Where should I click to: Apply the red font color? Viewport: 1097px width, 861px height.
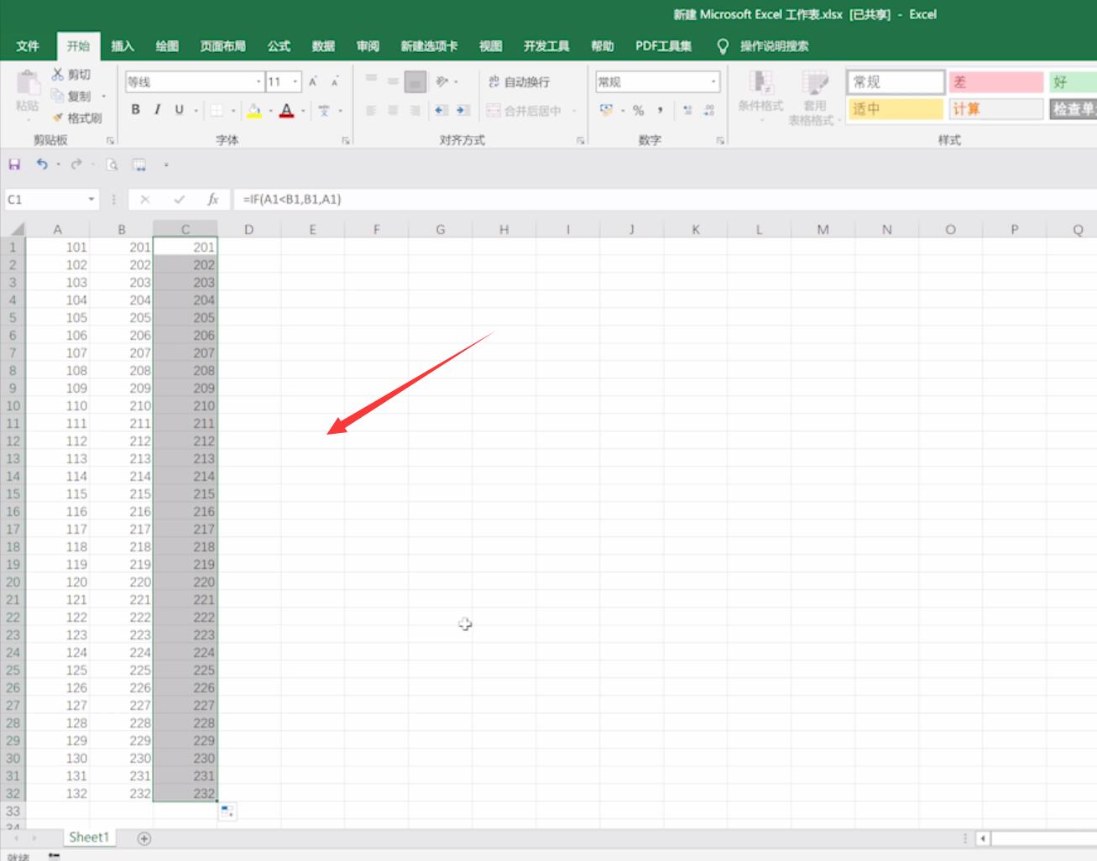287,110
